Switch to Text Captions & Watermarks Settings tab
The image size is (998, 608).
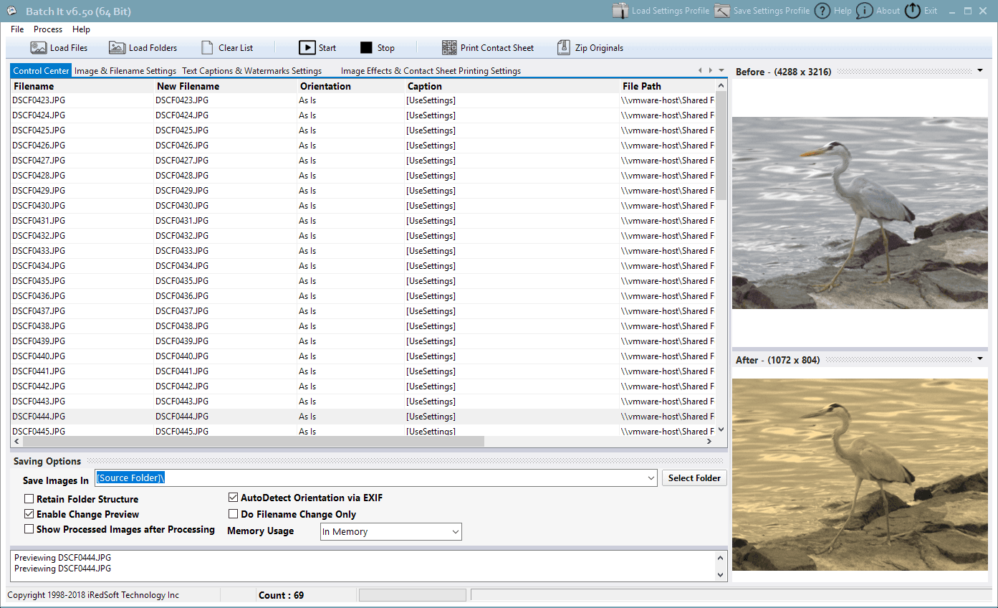point(251,71)
